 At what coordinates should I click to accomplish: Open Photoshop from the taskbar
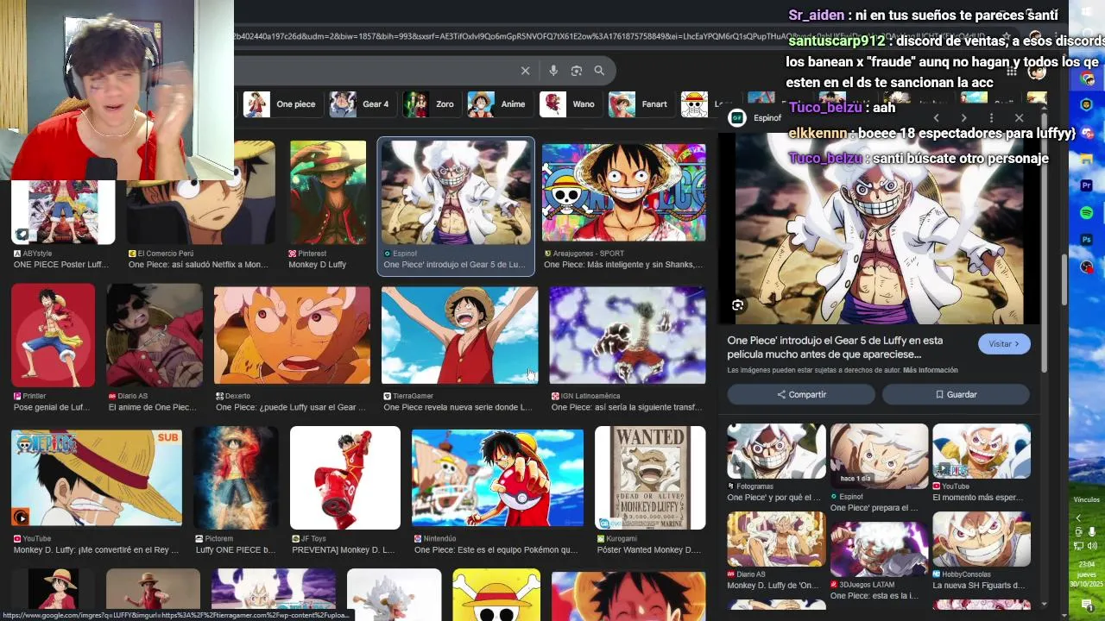pos(1087,240)
